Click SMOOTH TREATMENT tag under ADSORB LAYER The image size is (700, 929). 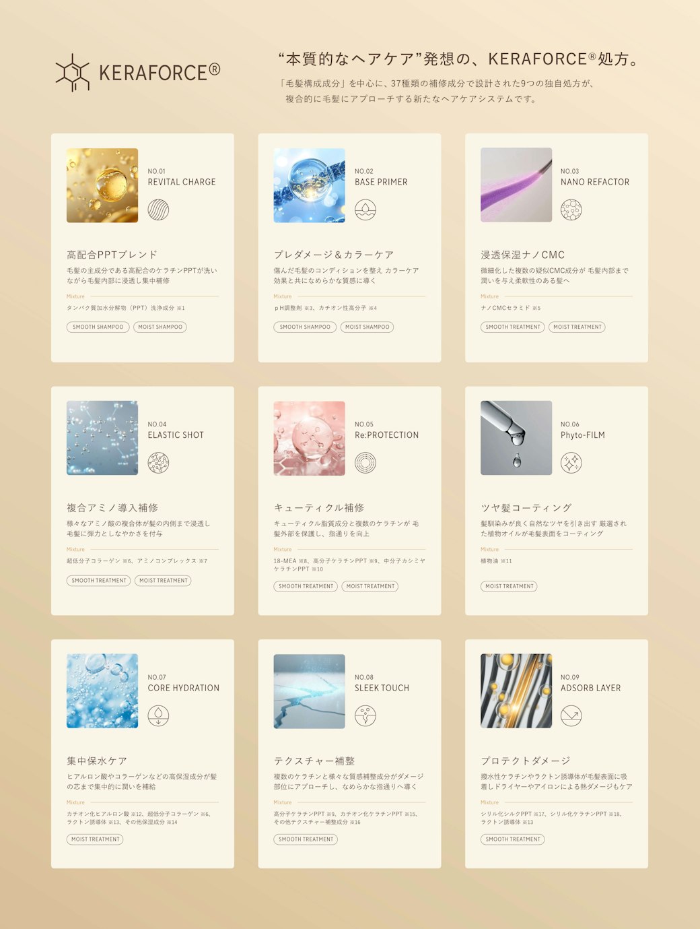[x=512, y=839]
